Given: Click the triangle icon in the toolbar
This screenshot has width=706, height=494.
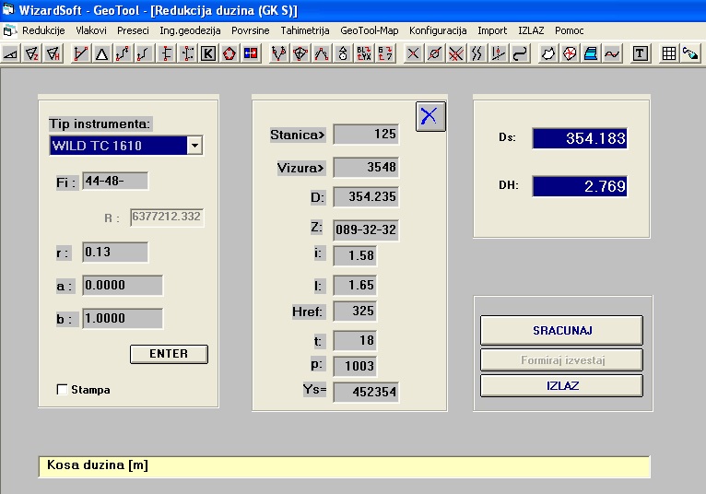Looking at the screenshot, I should [101, 54].
